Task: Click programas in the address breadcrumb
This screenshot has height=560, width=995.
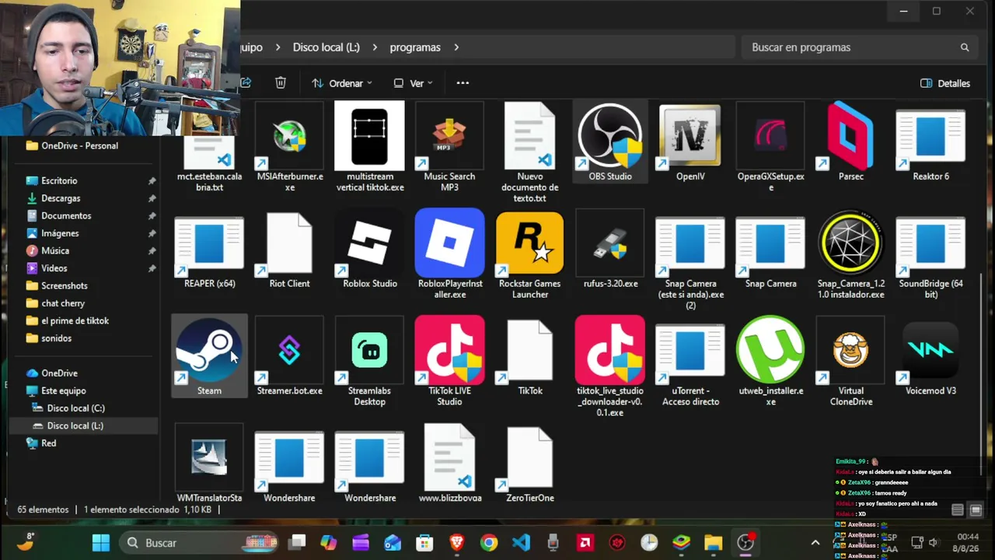Action: (415, 47)
